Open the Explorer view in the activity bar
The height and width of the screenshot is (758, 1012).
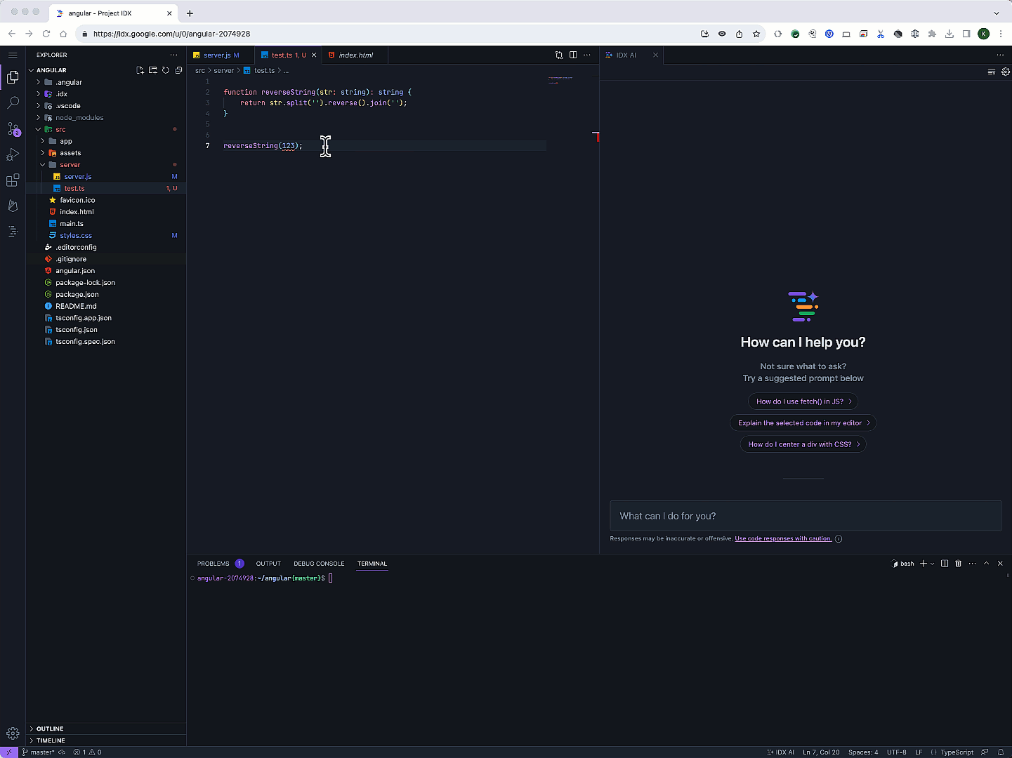pyautogui.click(x=13, y=77)
